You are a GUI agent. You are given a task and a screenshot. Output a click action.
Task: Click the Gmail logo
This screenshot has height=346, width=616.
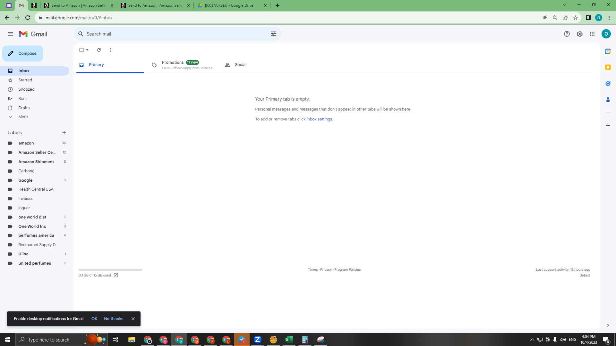(33, 34)
